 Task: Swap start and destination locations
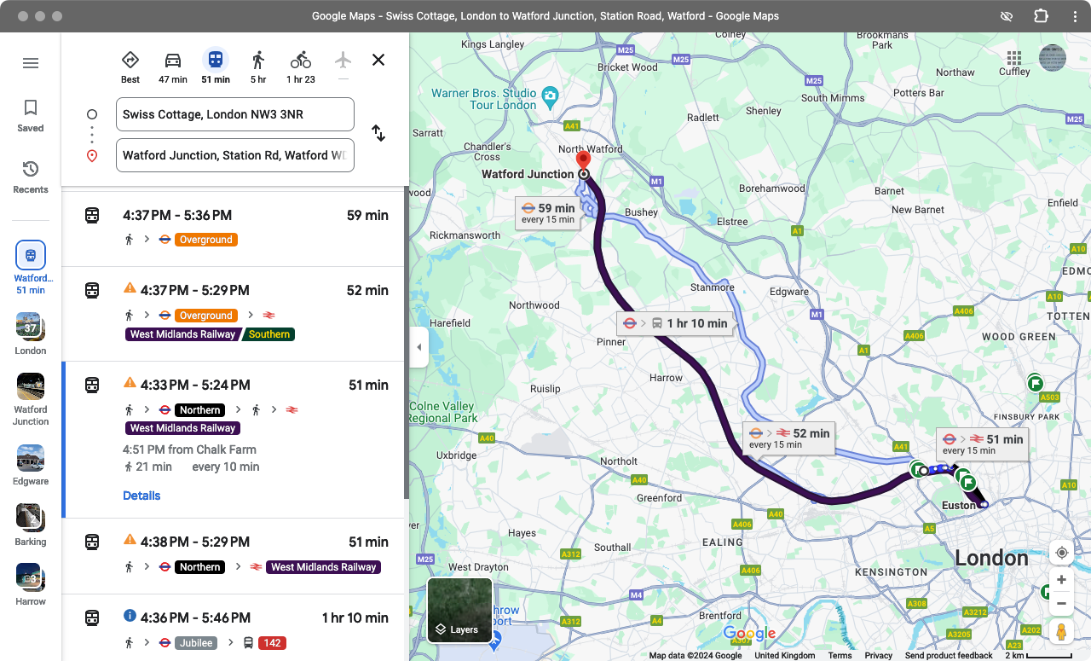pyautogui.click(x=378, y=133)
